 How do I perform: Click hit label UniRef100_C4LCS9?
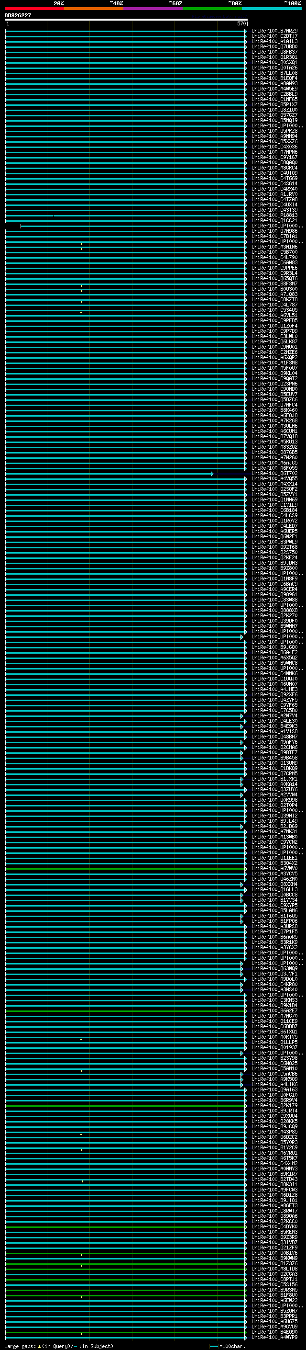pyautogui.click(x=274, y=516)
